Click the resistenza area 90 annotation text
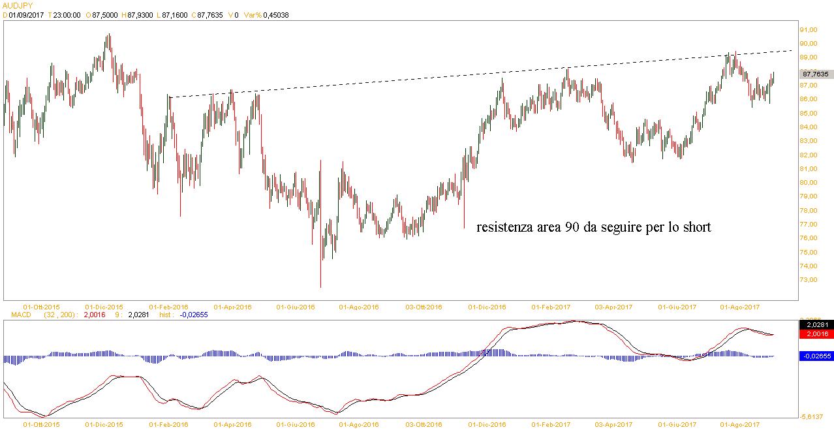834x436 pixels. click(x=593, y=227)
